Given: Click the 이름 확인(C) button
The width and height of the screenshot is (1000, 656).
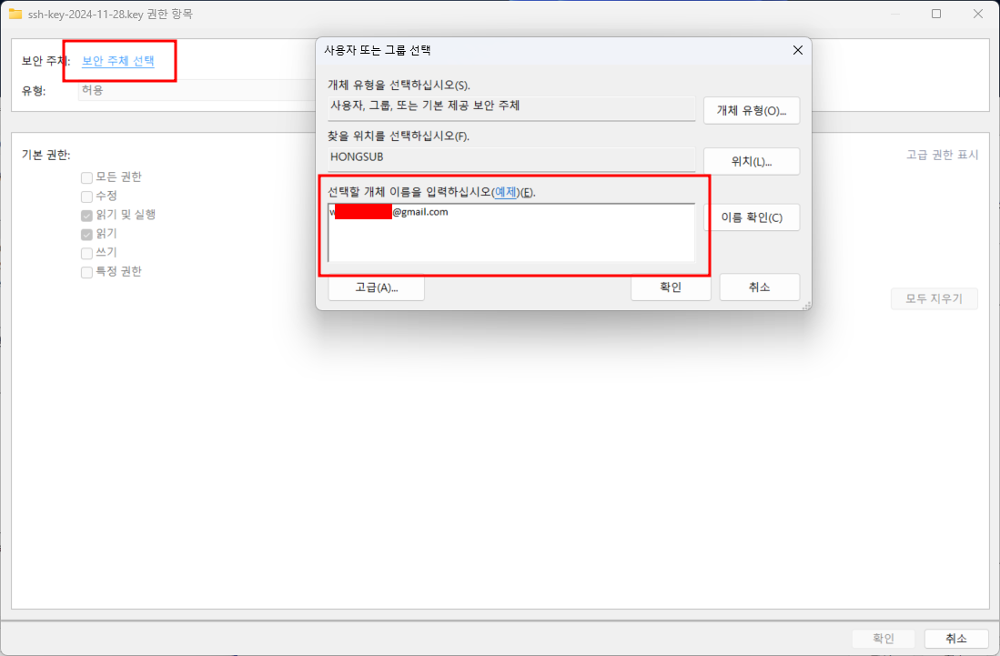Looking at the screenshot, I should click(752, 217).
